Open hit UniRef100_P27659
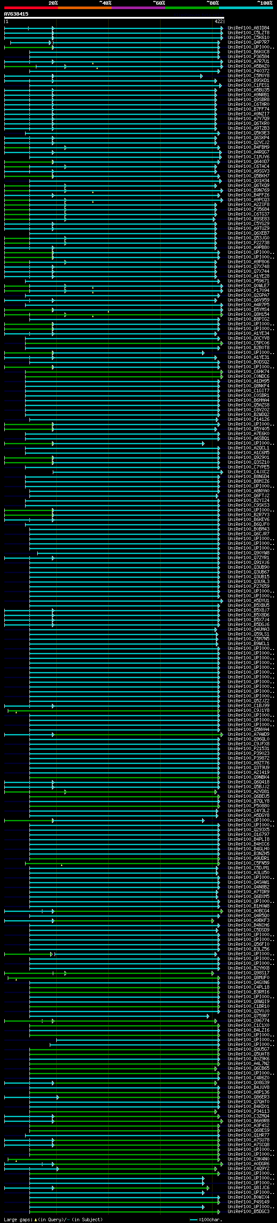The width and height of the screenshot is (277, 1223). click(x=248, y=587)
